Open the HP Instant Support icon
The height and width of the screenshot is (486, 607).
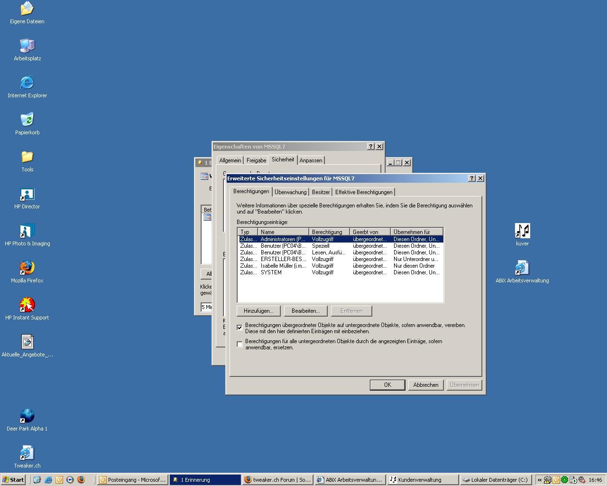[27, 305]
